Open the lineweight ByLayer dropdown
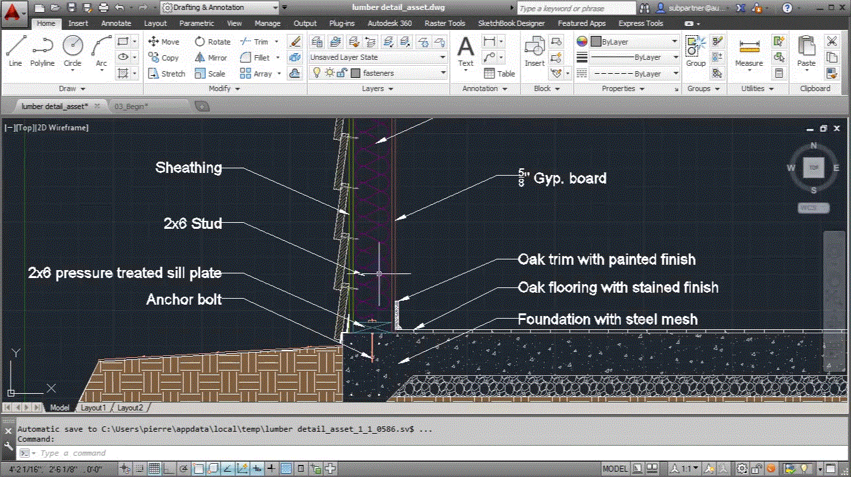851x477 pixels. point(634,58)
